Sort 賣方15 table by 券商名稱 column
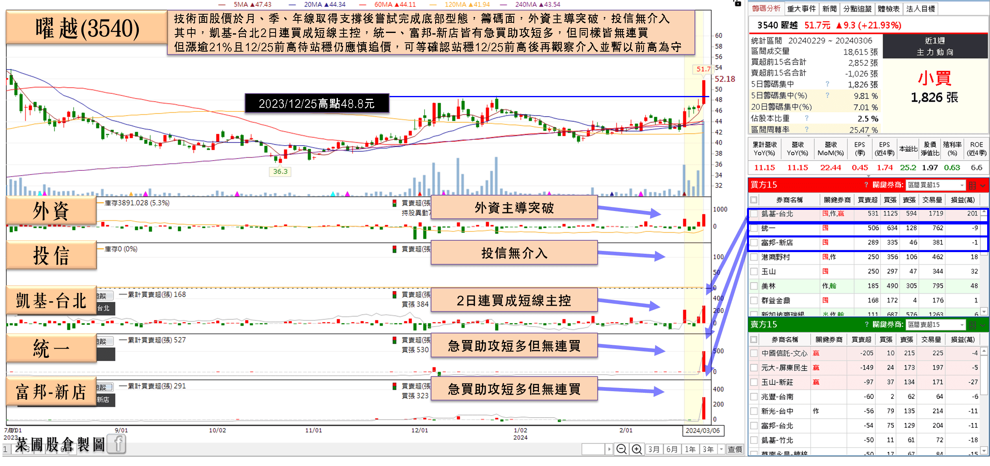 click(784, 339)
